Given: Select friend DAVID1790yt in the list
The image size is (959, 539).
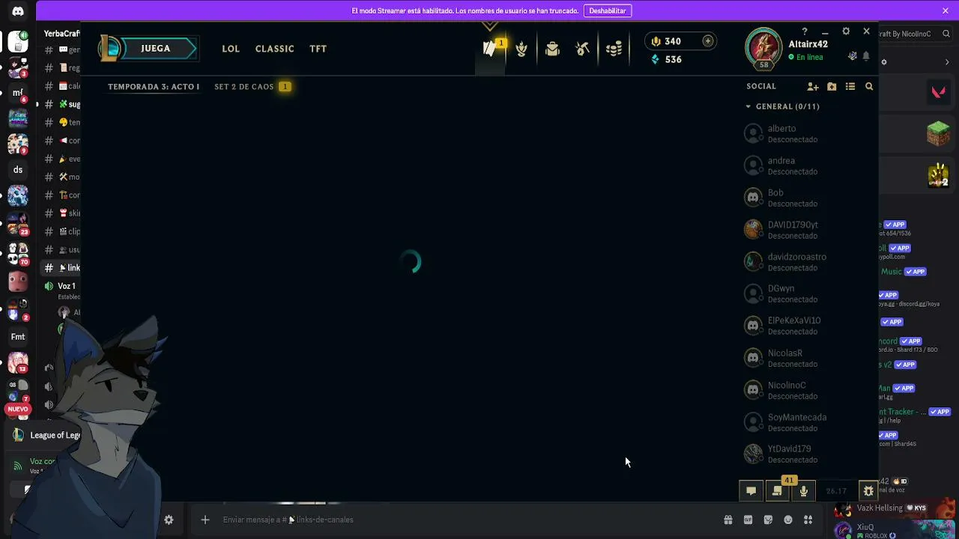Looking at the screenshot, I should click(x=808, y=230).
